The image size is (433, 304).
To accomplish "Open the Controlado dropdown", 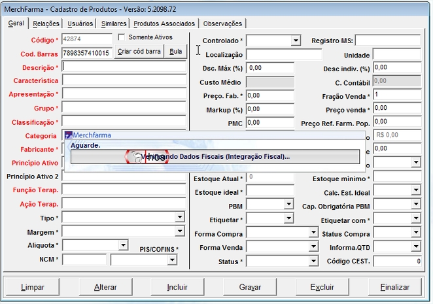I will [296, 41].
